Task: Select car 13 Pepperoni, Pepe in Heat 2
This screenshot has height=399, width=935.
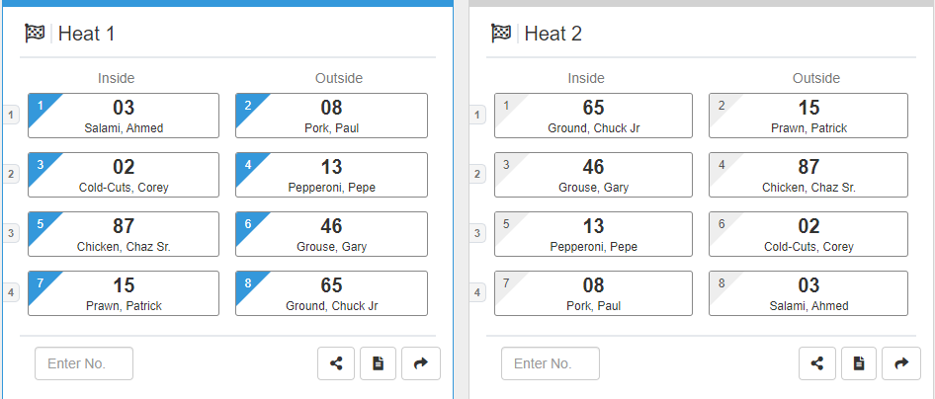Action: click(x=593, y=234)
